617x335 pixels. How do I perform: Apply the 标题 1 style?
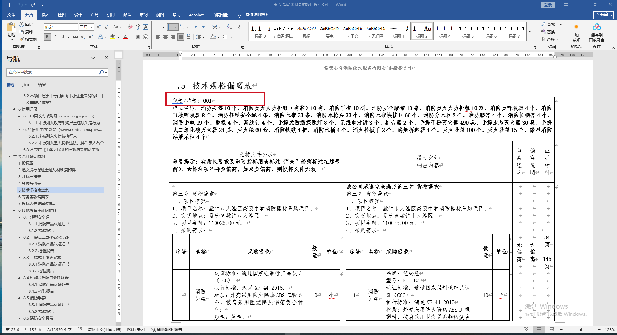point(399,31)
